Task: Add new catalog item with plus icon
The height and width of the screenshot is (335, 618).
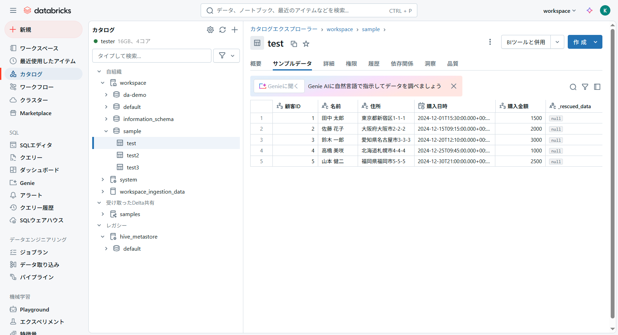Action: [235, 30]
